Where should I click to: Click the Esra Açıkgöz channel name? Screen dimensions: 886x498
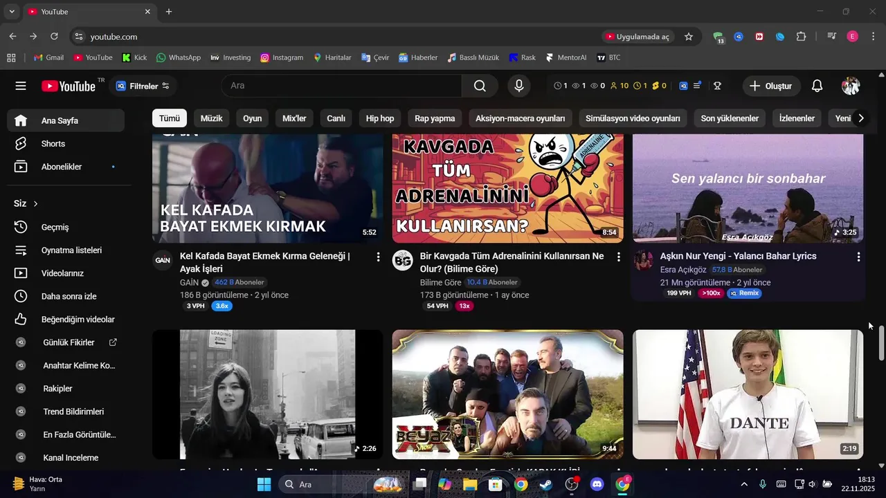click(683, 270)
